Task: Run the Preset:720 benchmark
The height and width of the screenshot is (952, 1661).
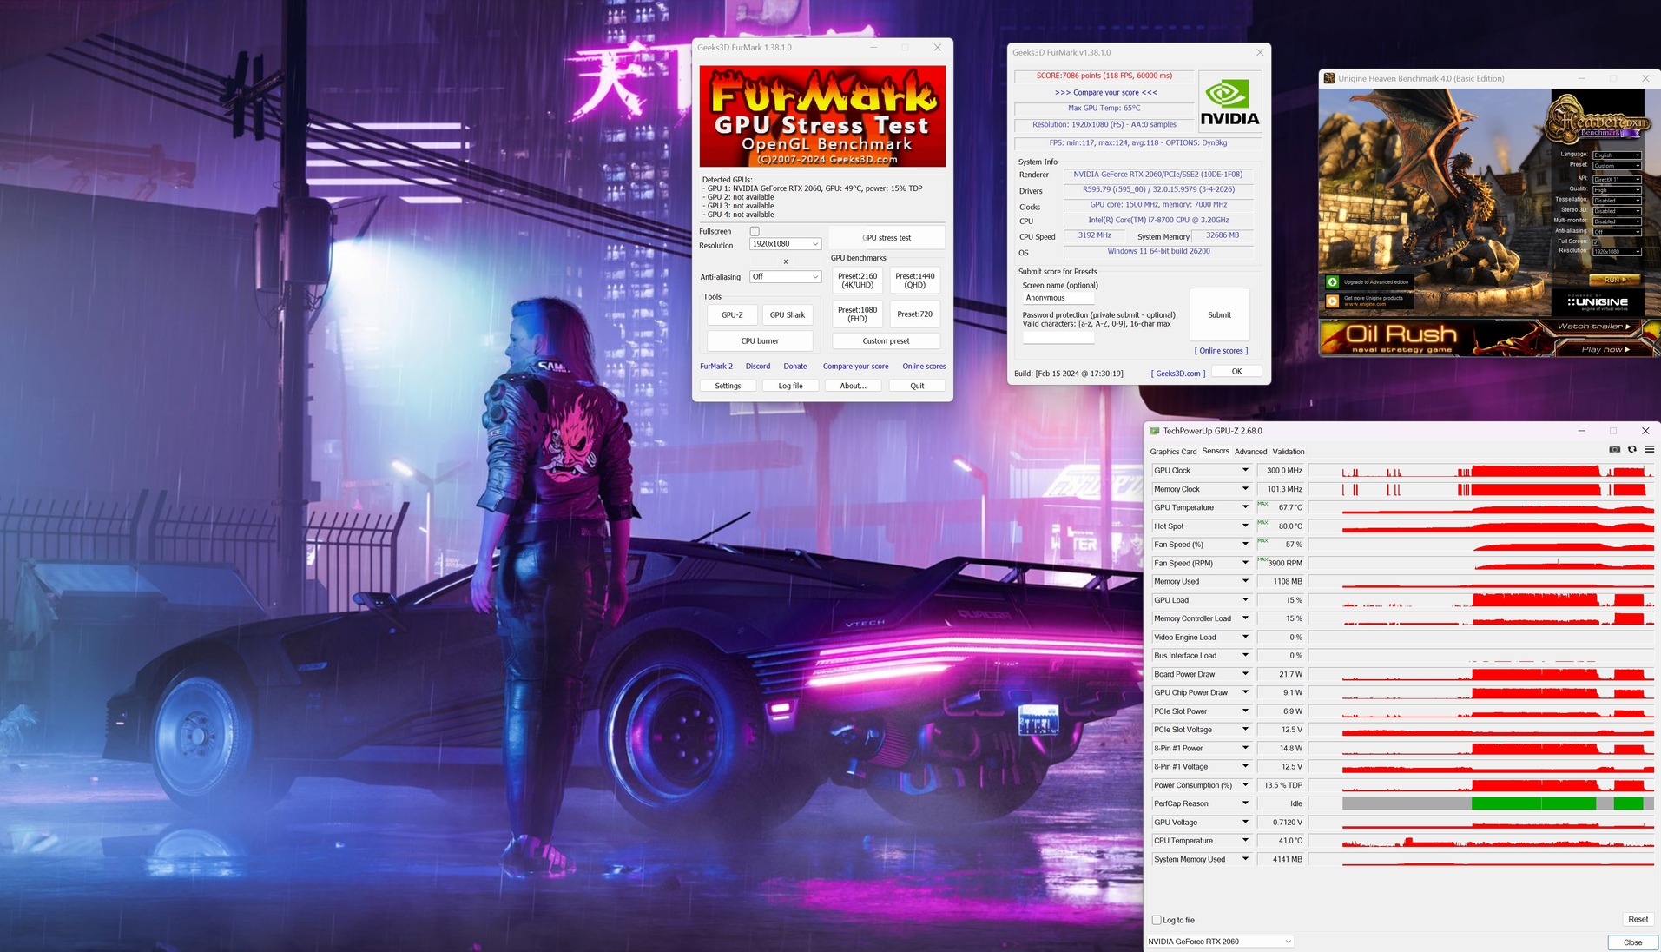Action: (915, 314)
